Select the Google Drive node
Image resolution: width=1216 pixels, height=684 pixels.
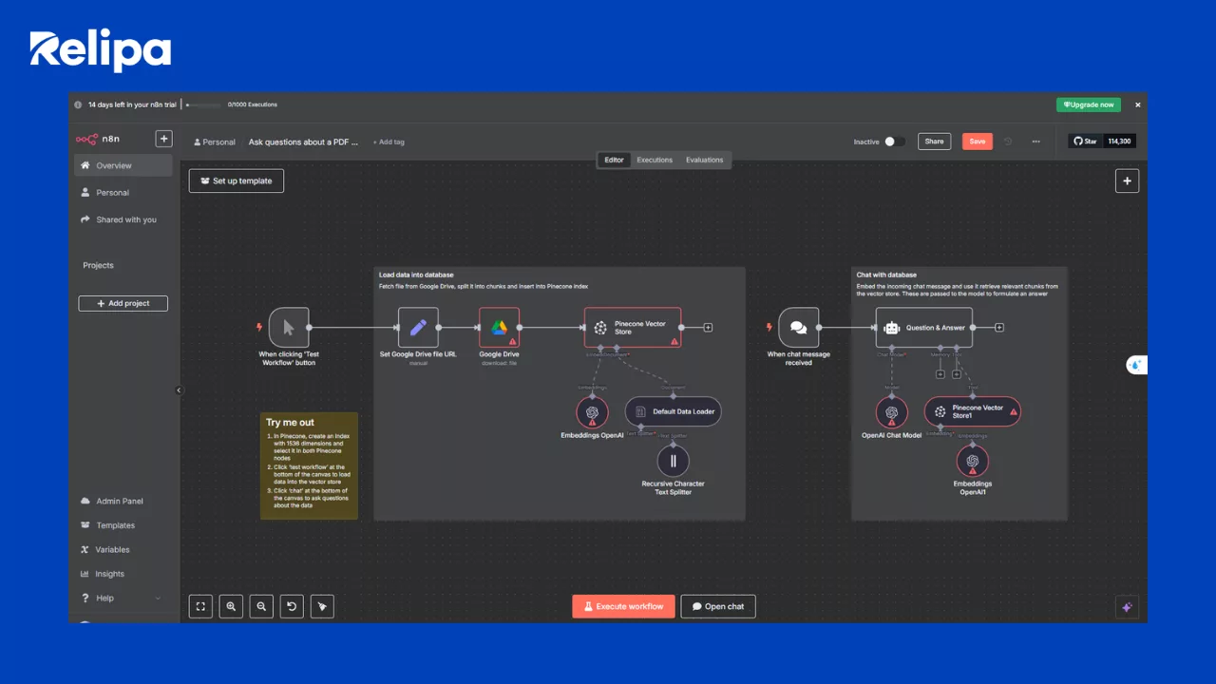click(499, 327)
